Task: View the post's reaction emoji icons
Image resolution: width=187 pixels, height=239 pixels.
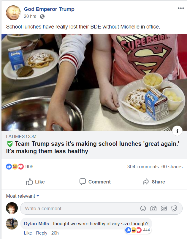Action: click(15, 167)
